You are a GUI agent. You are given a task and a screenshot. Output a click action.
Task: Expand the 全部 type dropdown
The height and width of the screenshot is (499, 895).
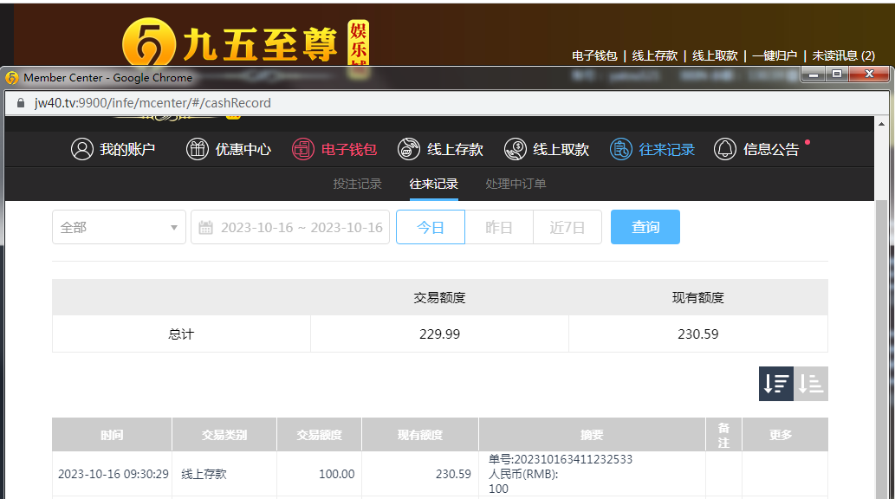tap(119, 227)
